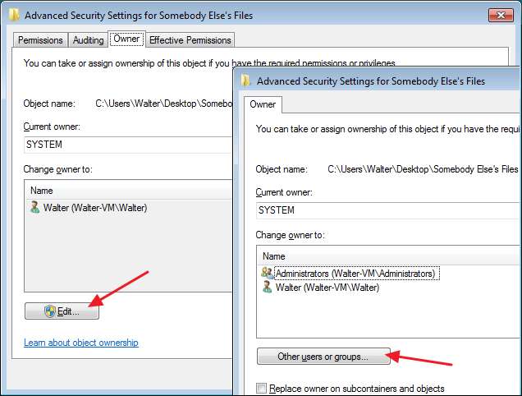The height and width of the screenshot is (396, 522).
Task: Click the Owner tab in the front dialog
Action: [263, 104]
